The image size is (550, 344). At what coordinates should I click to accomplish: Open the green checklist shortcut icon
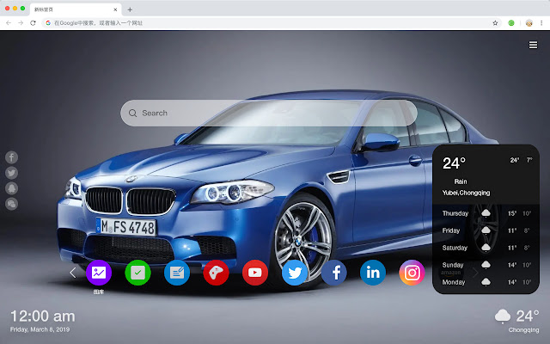137,273
